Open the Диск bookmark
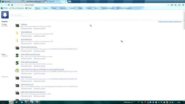The image size is (185, 104). (95, 8)
